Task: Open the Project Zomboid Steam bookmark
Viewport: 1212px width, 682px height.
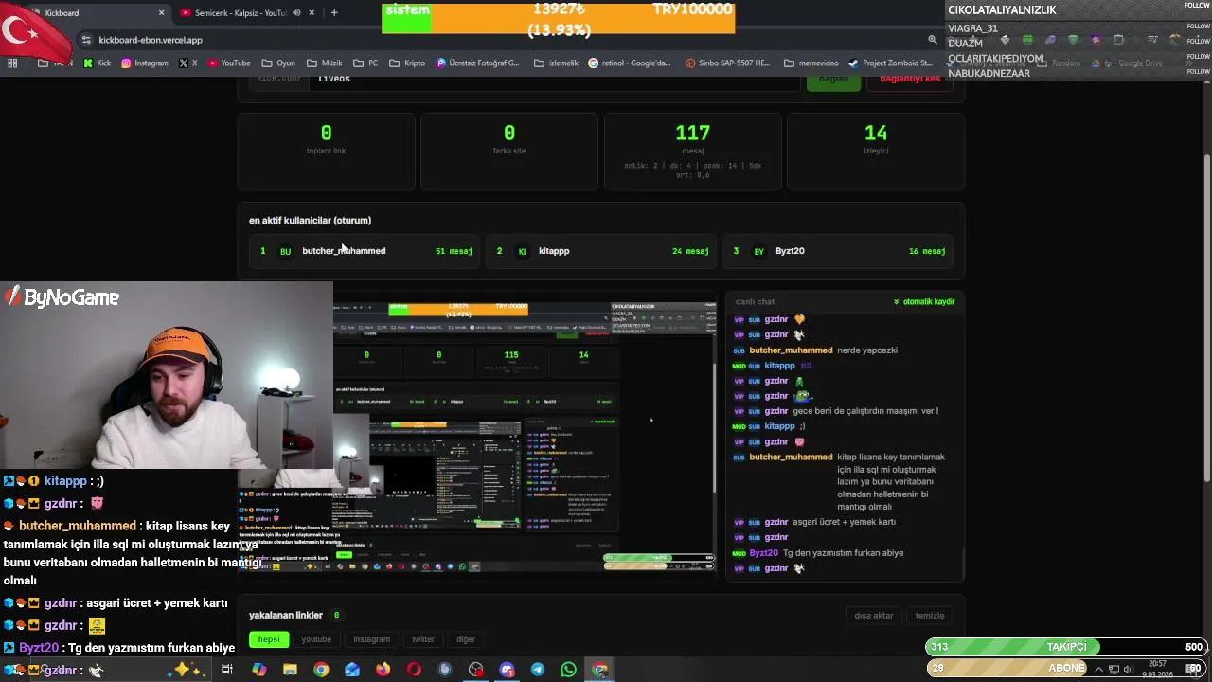Action: pyautogui.click(x=890, y=63)
